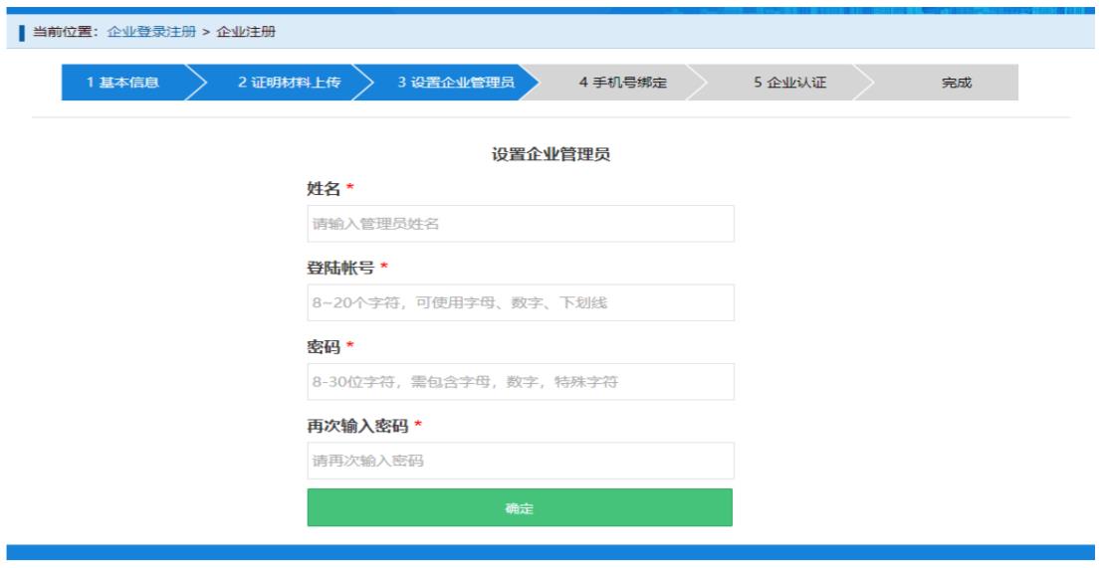1106x568 pixels.
Task: Click the 当前位置 label
Action: click(68, 32)
